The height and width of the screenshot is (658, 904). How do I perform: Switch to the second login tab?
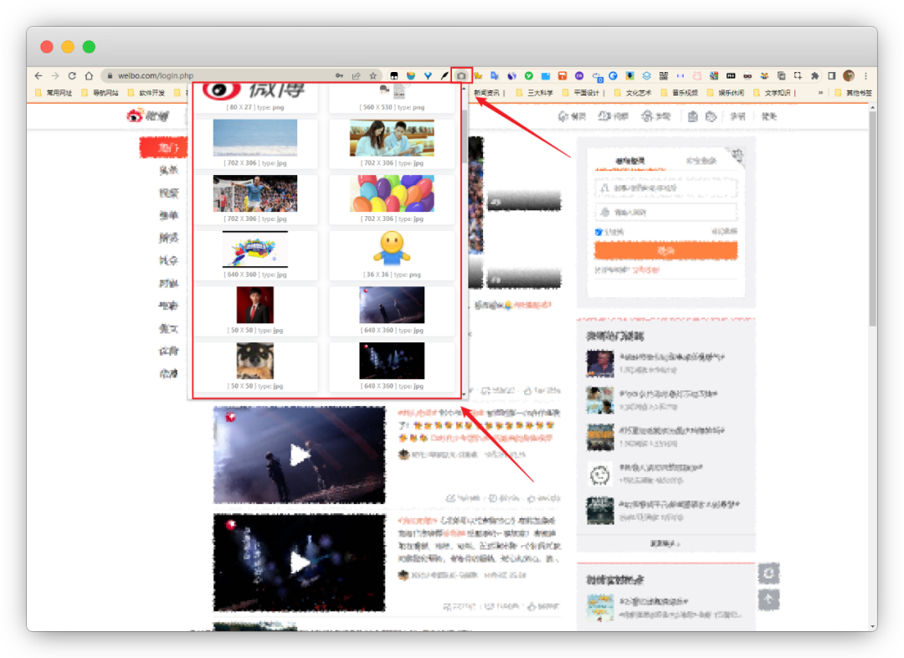coord(701,161)
